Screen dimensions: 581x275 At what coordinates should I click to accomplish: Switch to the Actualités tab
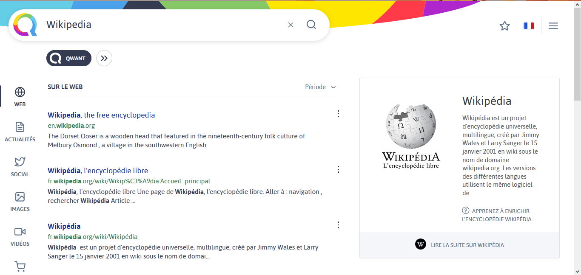20,132
